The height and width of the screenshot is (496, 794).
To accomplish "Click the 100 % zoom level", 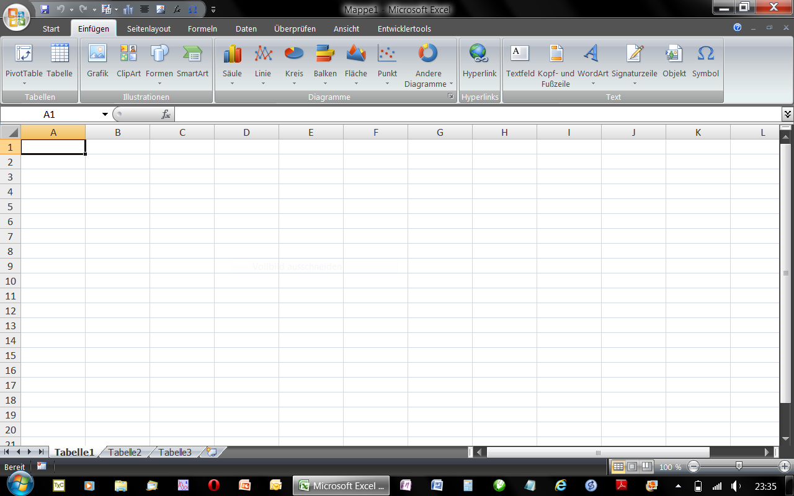I will 670,467.
